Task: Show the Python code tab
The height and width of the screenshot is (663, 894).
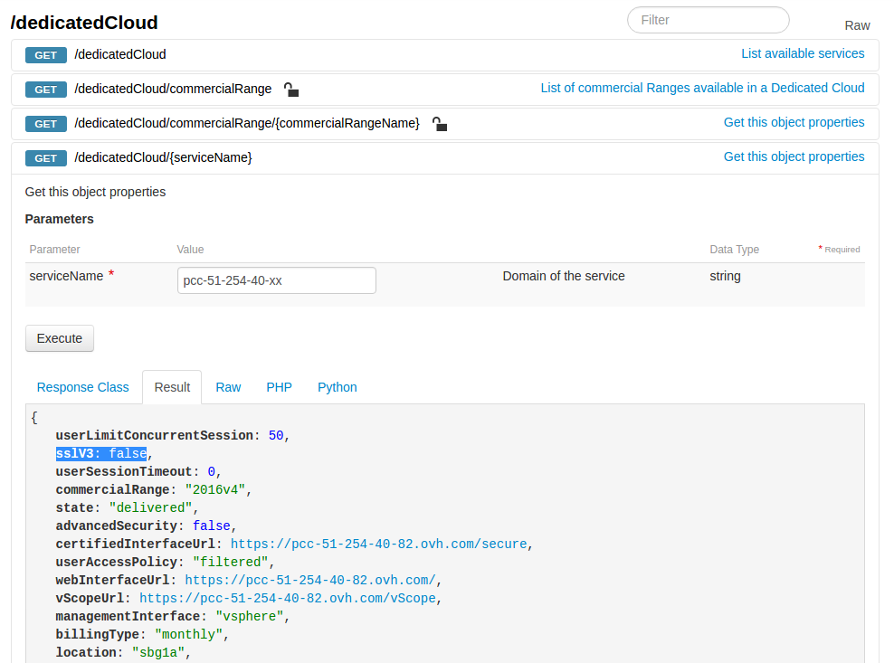Action: click(x=337, y=387)
